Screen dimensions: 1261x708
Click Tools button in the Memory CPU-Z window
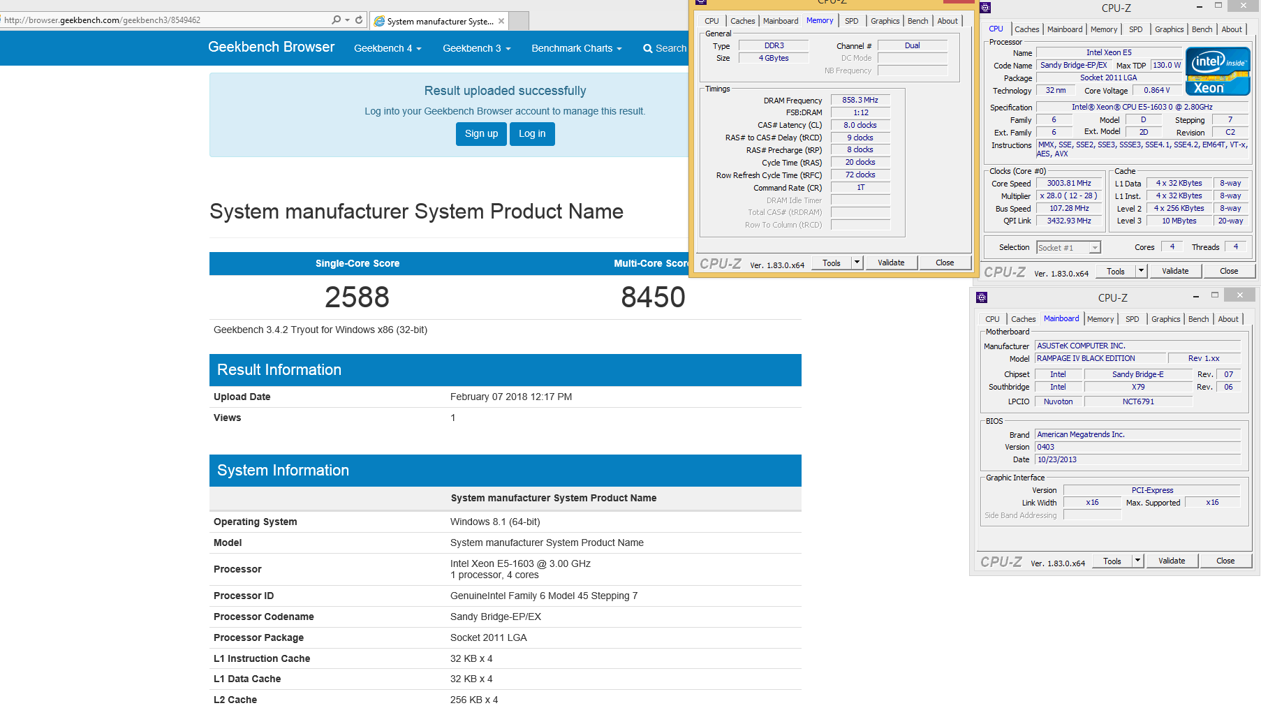point(832,263)
